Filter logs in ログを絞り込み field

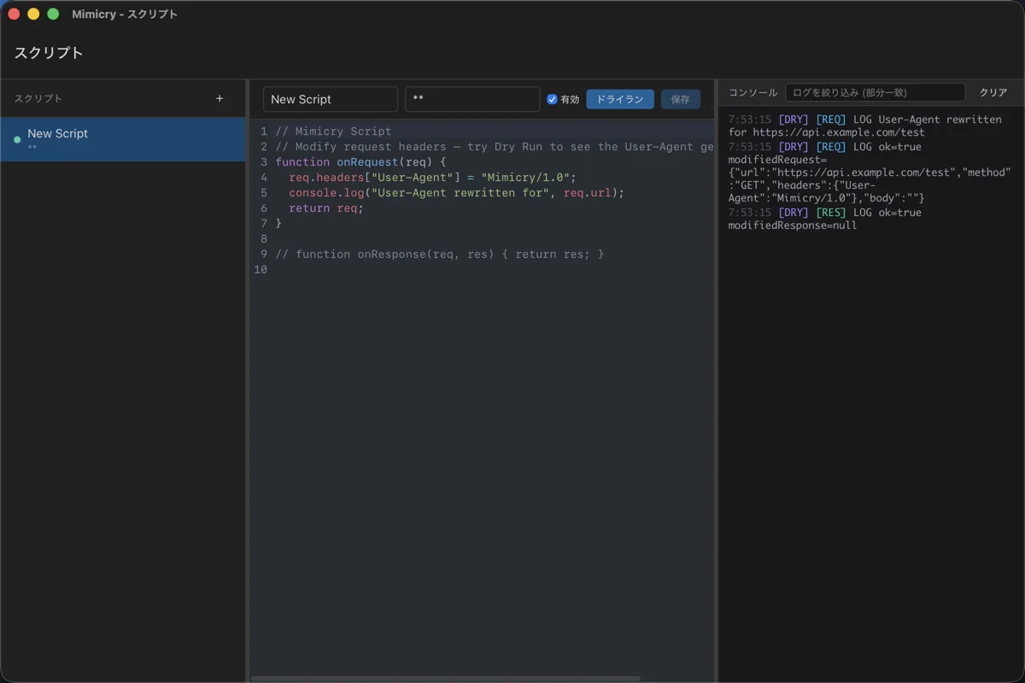876,92
